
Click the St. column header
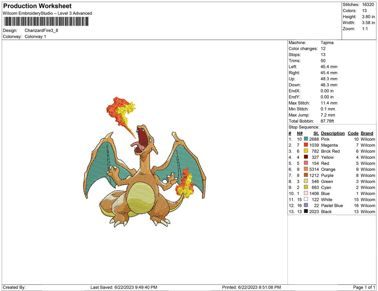coord(316,133)
